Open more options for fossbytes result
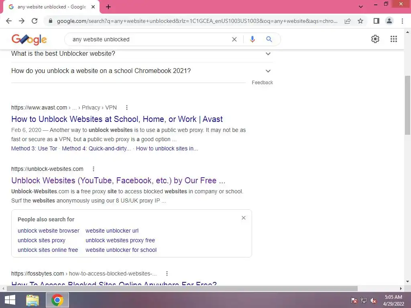The image size is (411, 308). tap(167, 274)
